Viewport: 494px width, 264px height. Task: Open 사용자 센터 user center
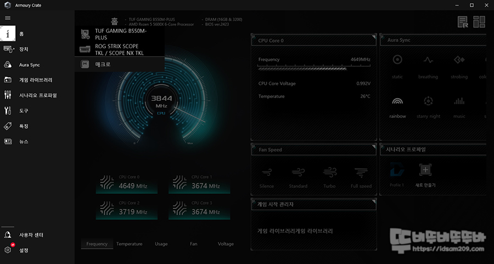pos(37,235)
